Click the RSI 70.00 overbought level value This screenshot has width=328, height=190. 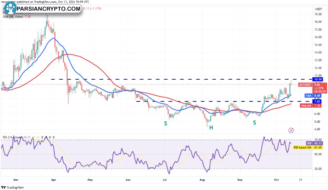[x=318, y=140]
